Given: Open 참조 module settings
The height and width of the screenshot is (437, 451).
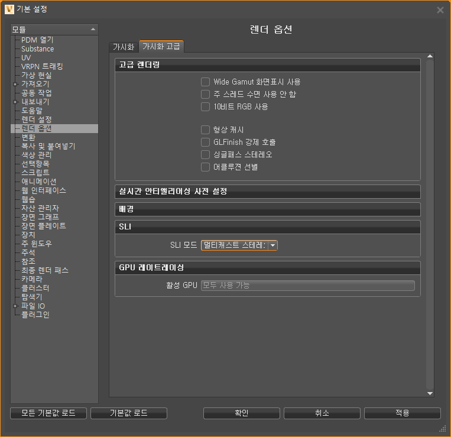Looking at the screenshot, I should click(x=28, y=261).
